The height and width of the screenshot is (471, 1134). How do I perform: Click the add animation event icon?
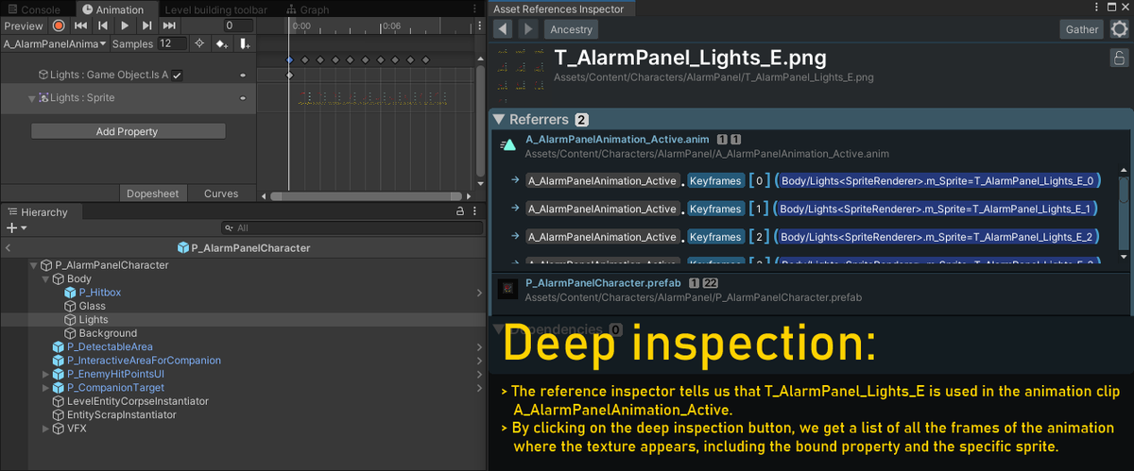coord(244,43)
